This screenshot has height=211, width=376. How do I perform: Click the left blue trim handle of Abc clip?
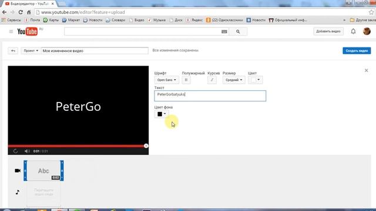[25, 171]
